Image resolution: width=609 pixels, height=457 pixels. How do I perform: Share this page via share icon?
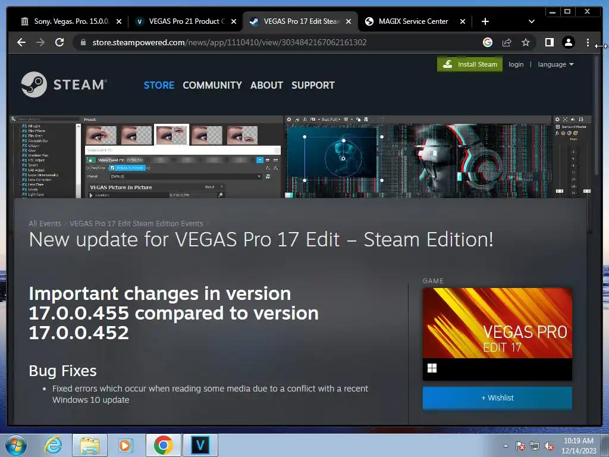pos(507,42)
